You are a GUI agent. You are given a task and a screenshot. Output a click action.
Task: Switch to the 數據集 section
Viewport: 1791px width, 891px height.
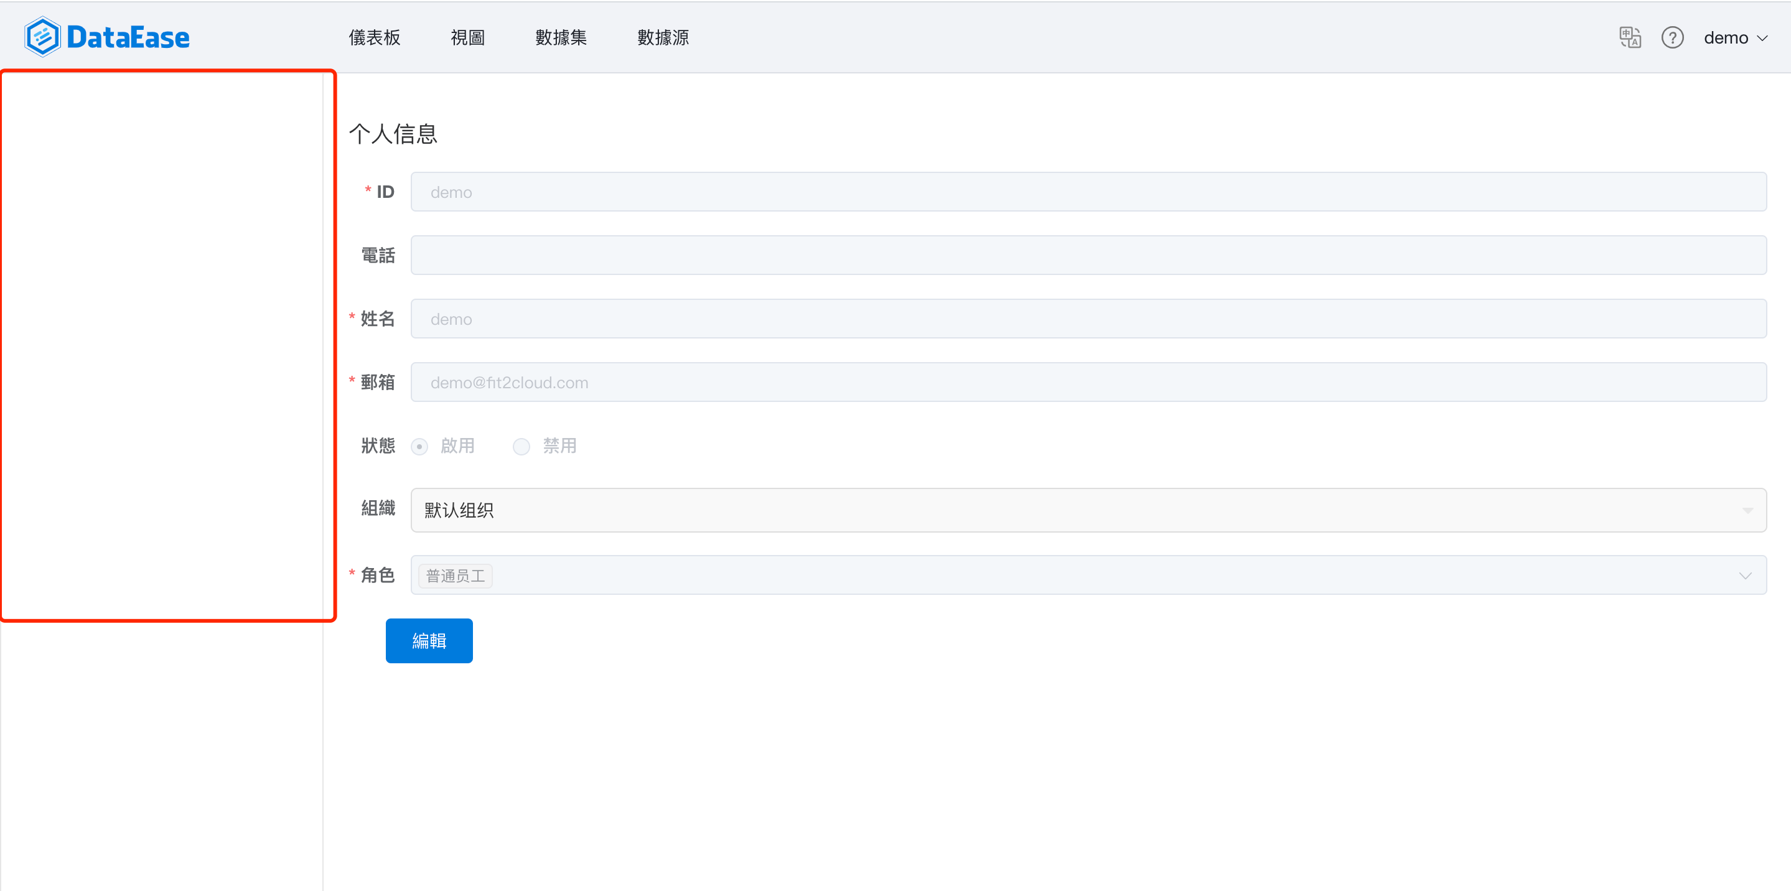point(560,37)
